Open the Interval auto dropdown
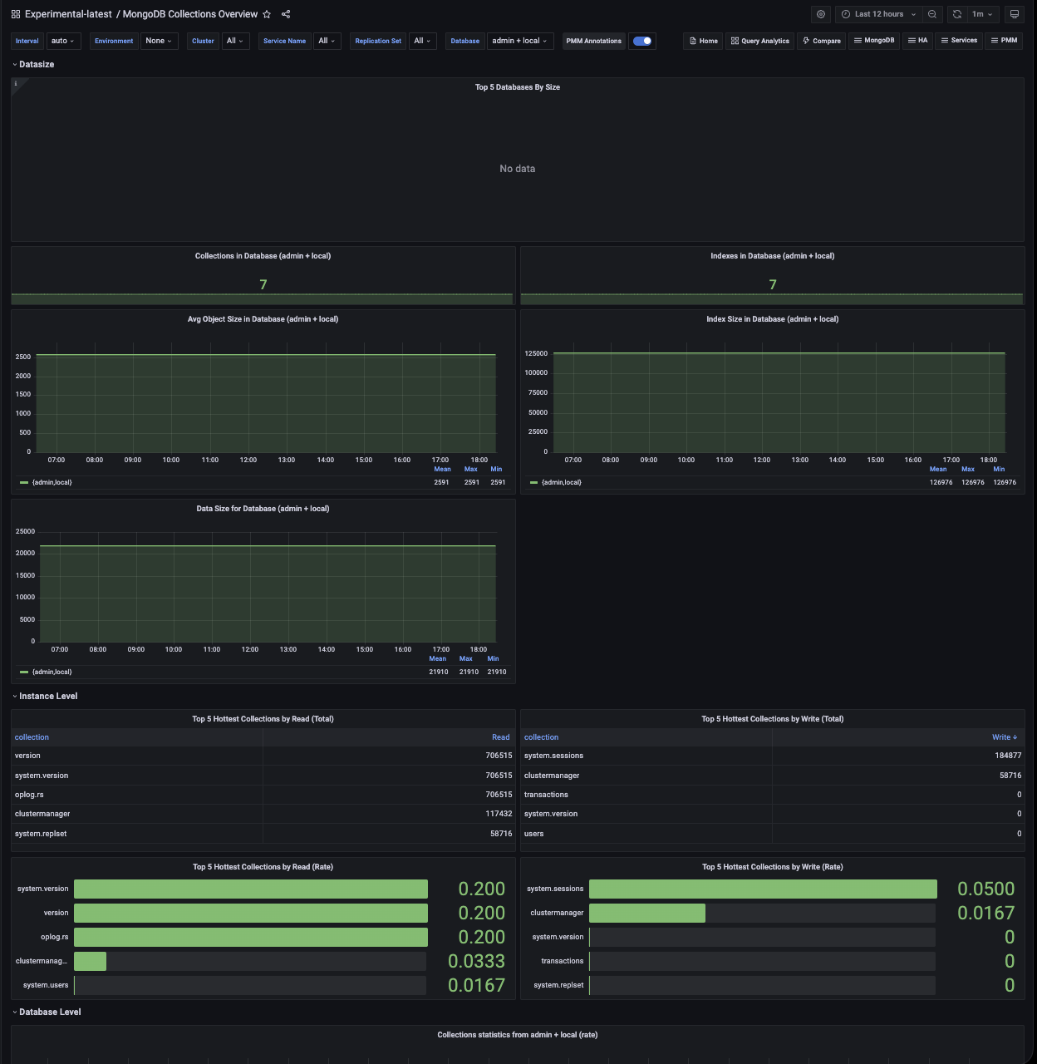The image size is (1037, 1064). pos(62,41)
